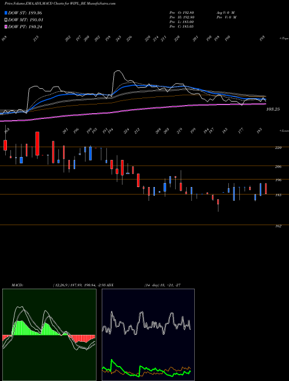
Task: Click the blue DOW ST legend swatch
Action: [x=6, y=13]
